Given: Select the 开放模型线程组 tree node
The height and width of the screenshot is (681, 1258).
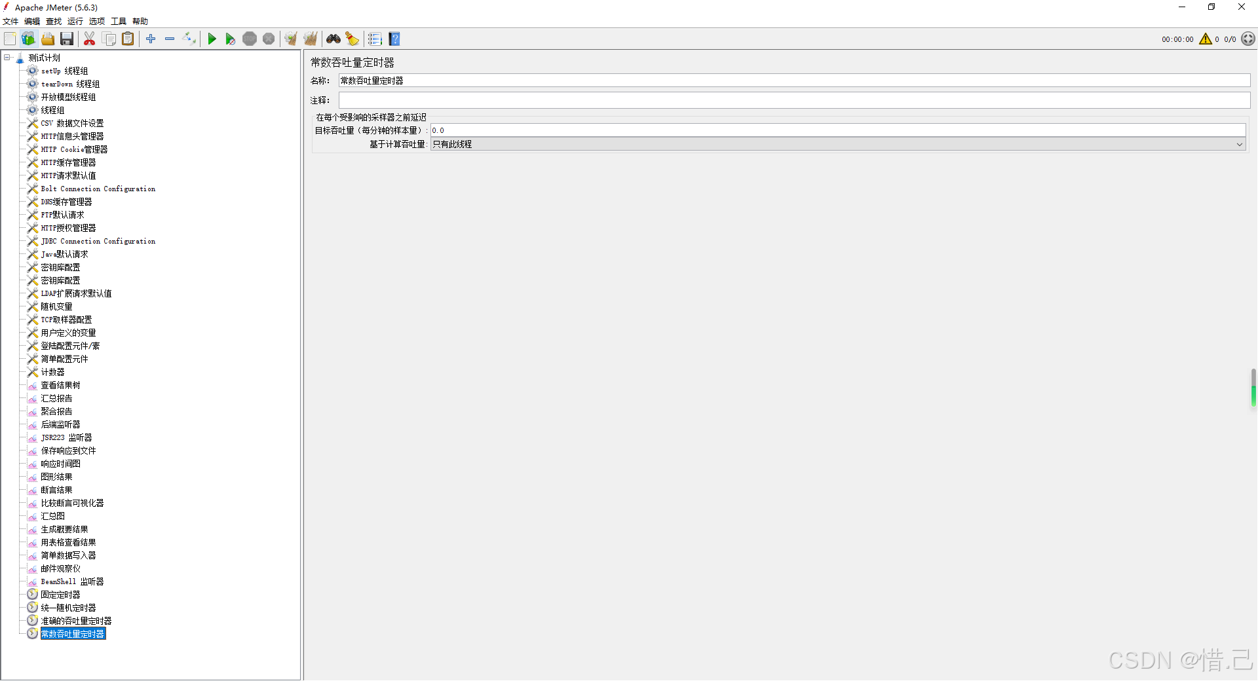Looking at the screenshot, I should (x=68, y=97).
